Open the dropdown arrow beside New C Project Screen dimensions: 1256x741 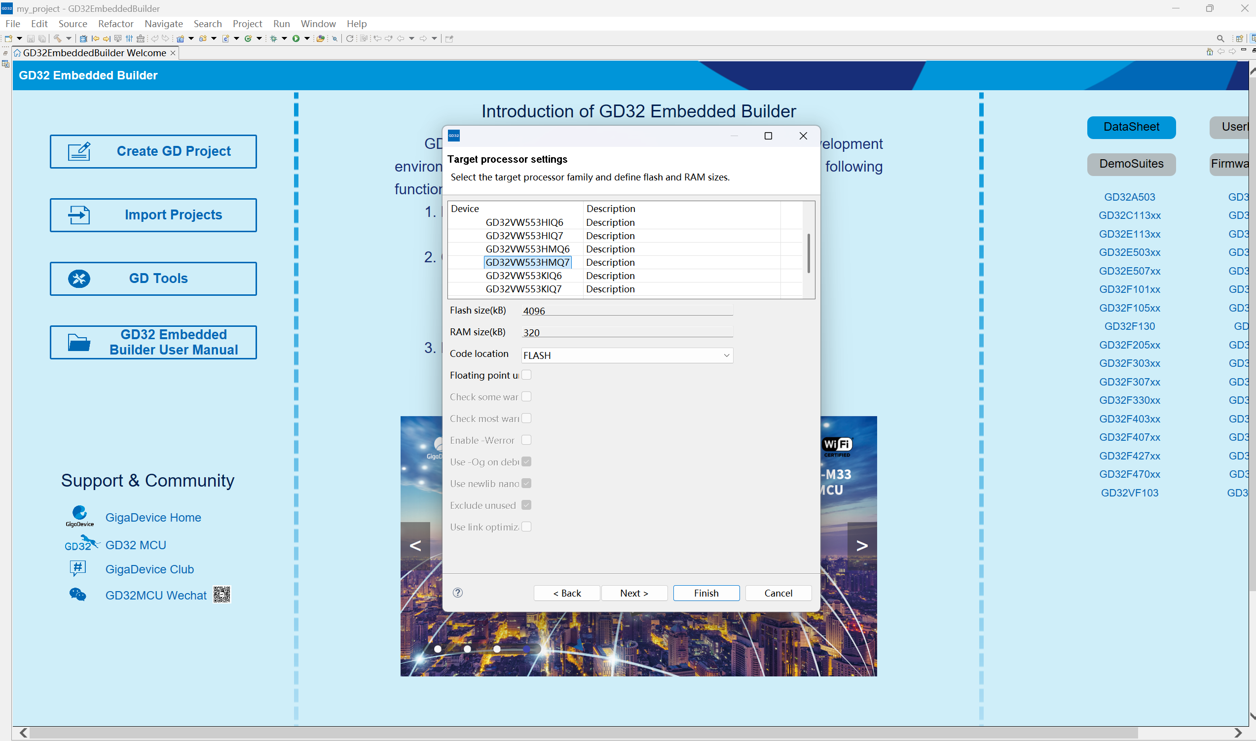[191, 38]
